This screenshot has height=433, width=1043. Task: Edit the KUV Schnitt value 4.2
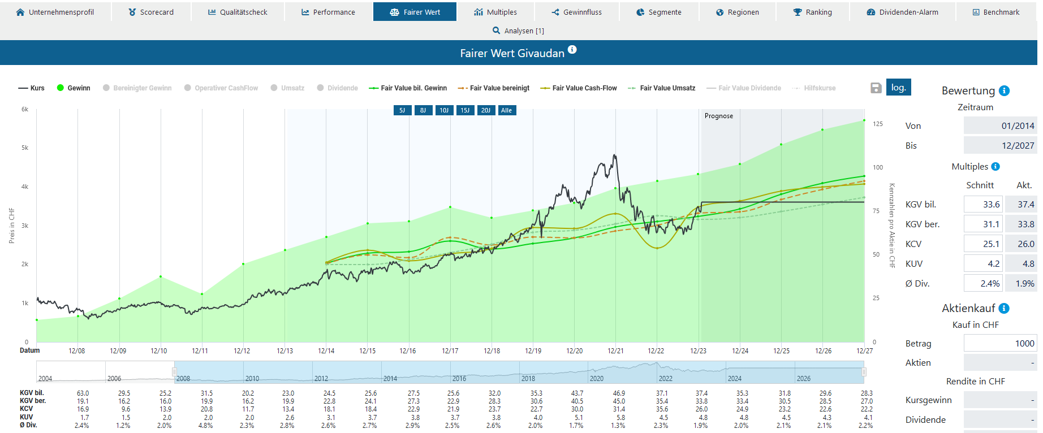click(983, 263)
